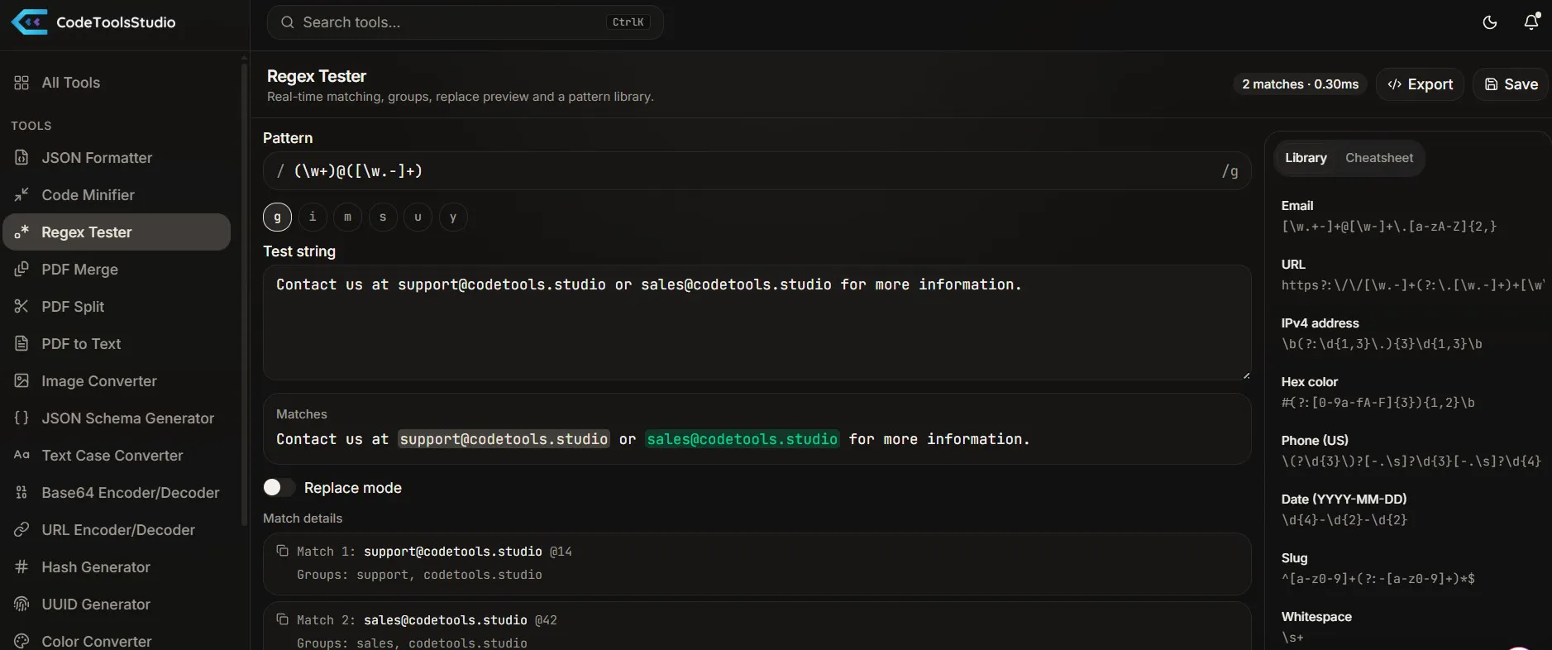1552x650 pixels.
Task: Click the Export button
Action: 1420,84
